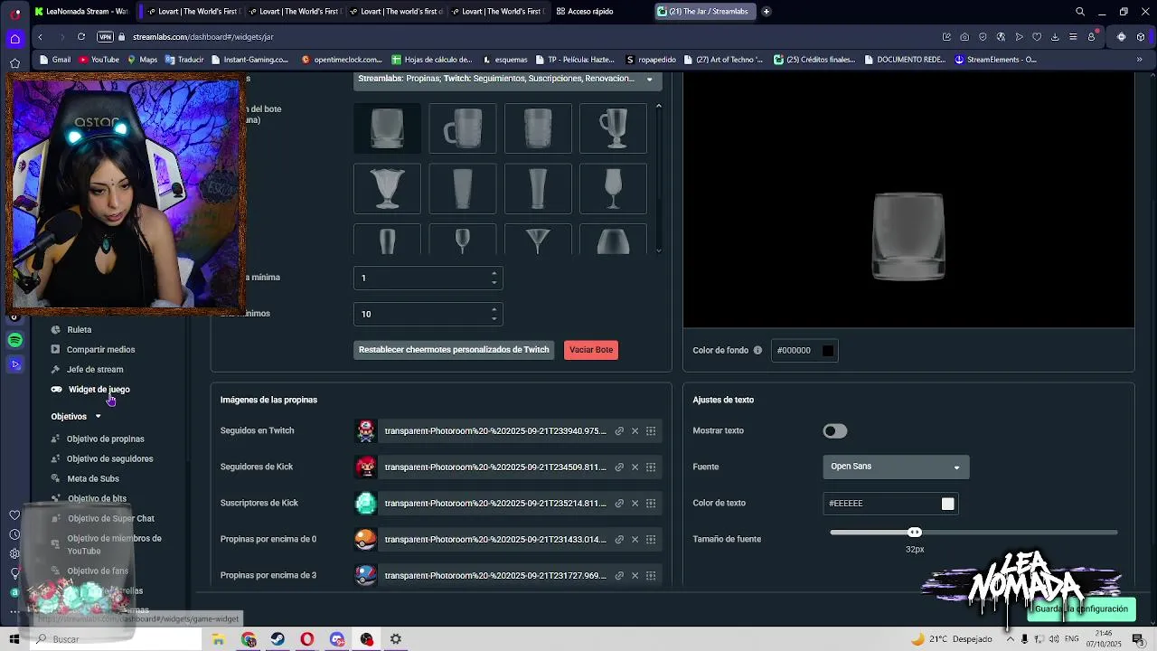Open the Instant-Gaming bookmark
The height and width of the screenshot is (651, 1157).
coord(249,60)
